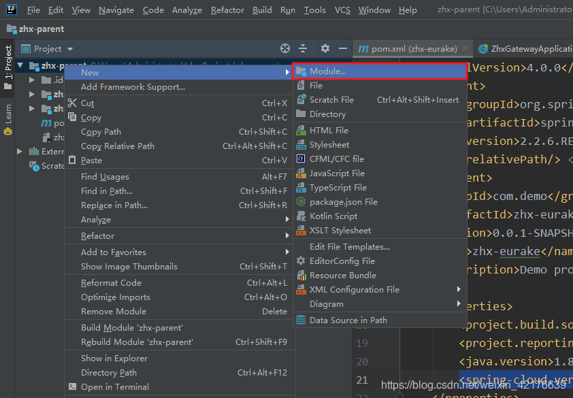Select Module... in the New submenu
The width and height of the screenshot is (573, 398).
(x=380, y=71)
